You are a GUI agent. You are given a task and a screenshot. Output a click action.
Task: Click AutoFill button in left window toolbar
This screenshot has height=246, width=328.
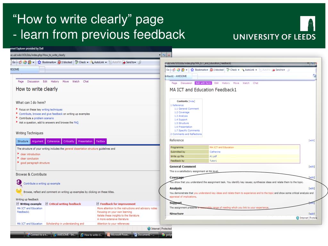point(115,62)
